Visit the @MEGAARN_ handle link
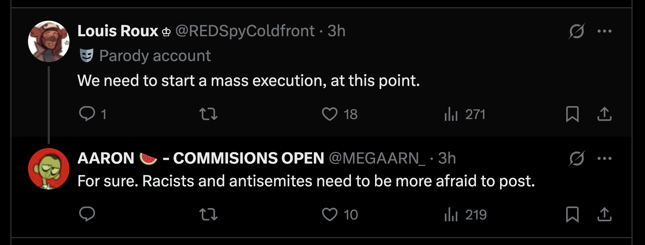 click(x=377, y=158)
